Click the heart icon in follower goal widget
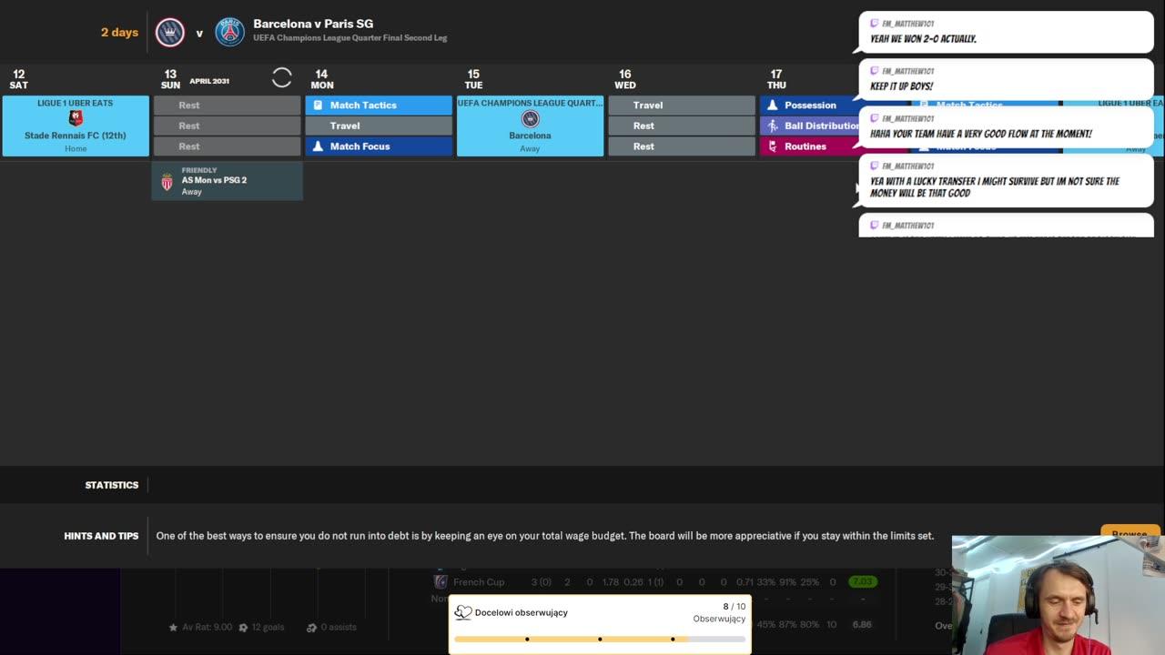 point(463,612)
